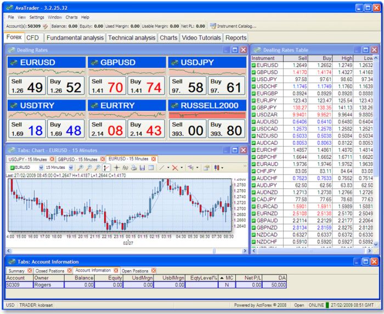The image size is (384, 314).
Task: Click RUSSELL2000 Buy 393.80 button
Action: tap(226, 129)
